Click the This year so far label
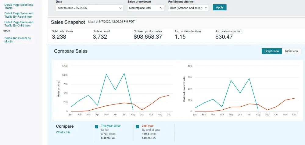The height and width of the screenshot is (145, 305). tap(111, 126)
